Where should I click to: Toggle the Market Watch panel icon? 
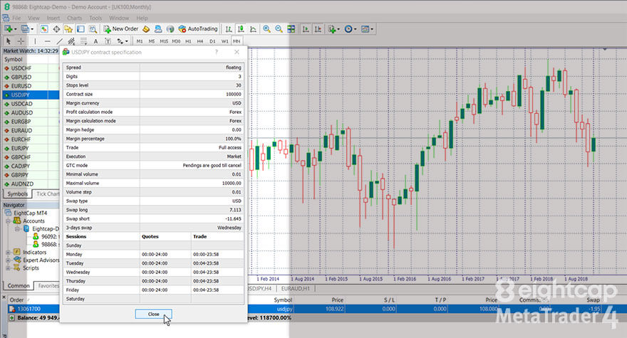[x=44, y=28]
